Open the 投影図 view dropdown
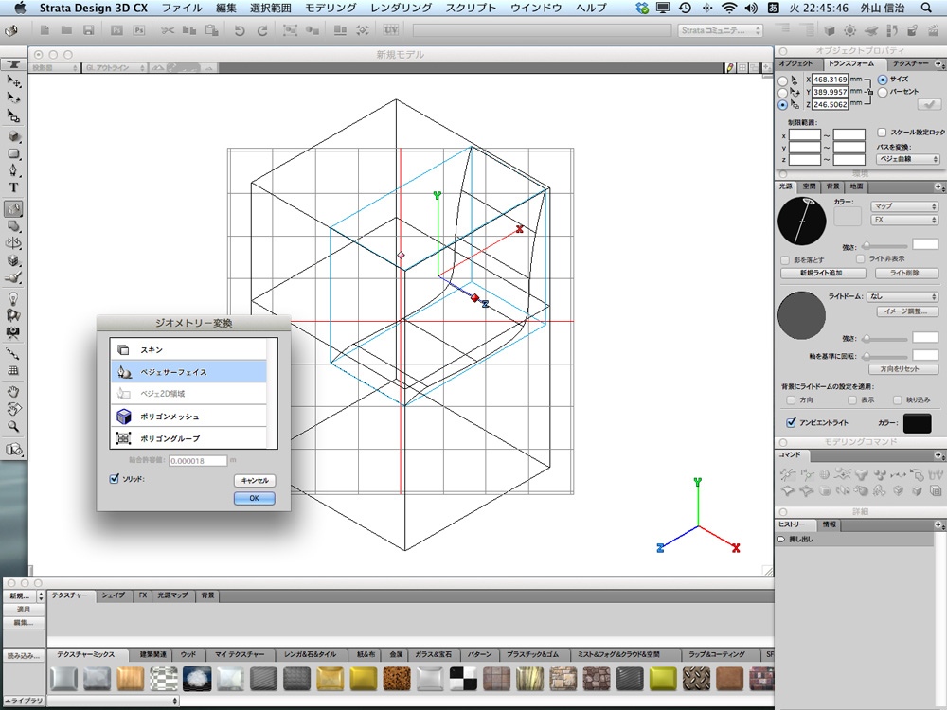 [54, 68]
